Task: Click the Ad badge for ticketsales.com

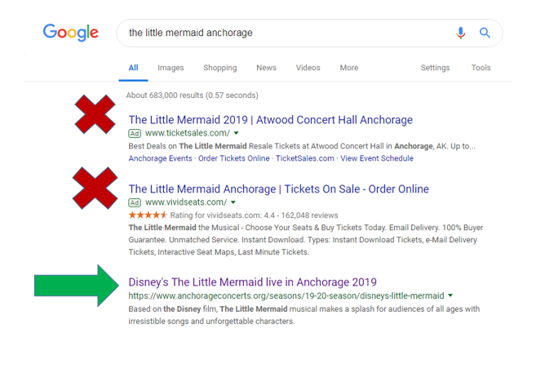Action: [x=135, y=133]
